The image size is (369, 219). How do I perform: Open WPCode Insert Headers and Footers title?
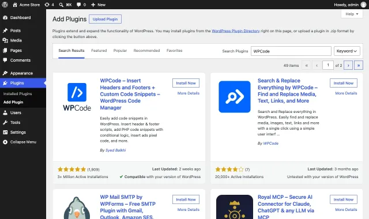[130, 94]
